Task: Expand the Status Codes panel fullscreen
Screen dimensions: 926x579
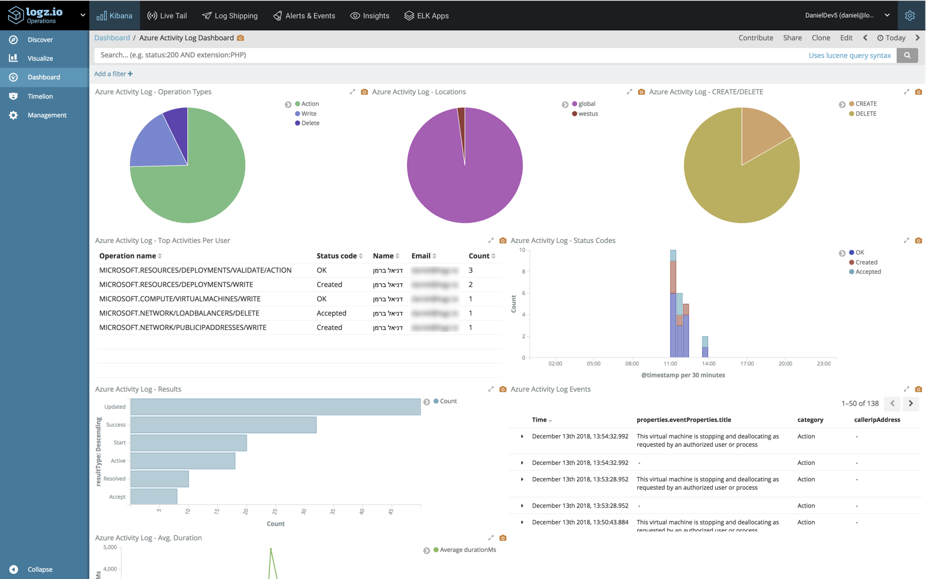Action: (907, 241)
